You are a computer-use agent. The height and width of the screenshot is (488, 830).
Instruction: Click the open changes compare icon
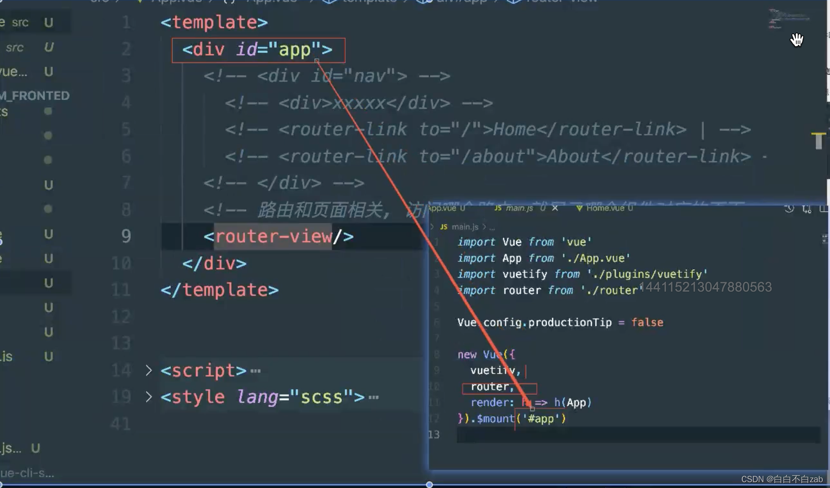[x=807, y=209]
